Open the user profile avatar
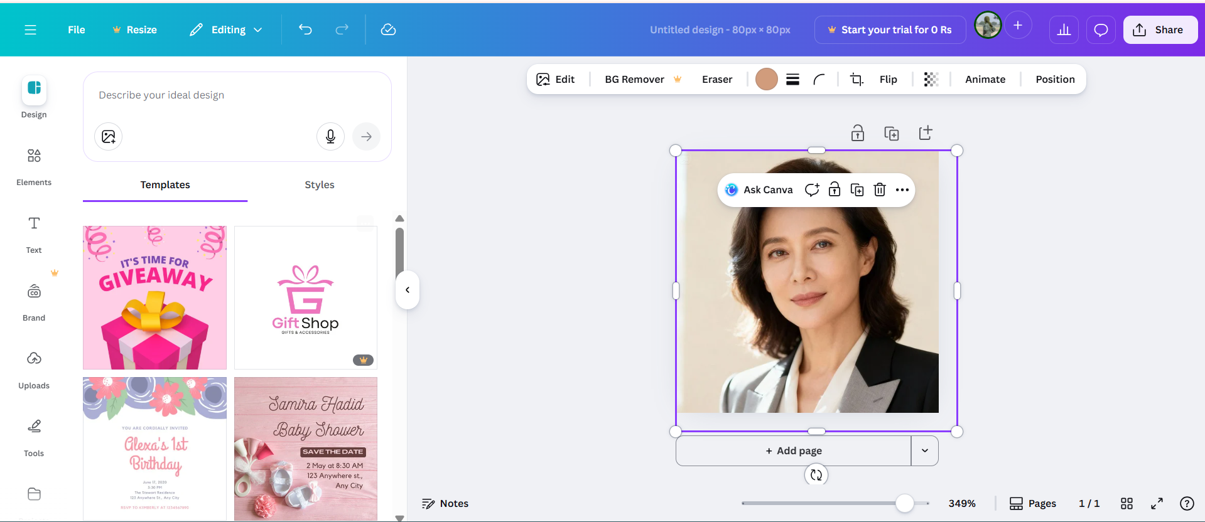 [x=988, y=25]
